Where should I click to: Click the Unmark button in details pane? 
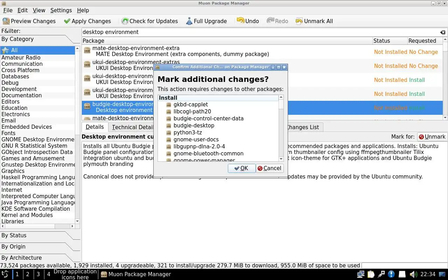click(432, 137)
